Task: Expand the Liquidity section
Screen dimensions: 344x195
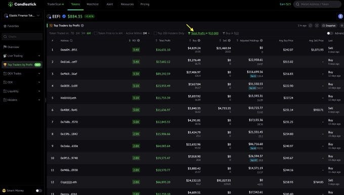Action: click(x=39, y=91)
